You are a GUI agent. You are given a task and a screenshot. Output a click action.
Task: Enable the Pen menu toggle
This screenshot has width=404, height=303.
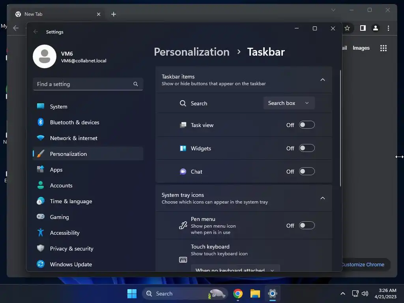(x=307, y=225)
